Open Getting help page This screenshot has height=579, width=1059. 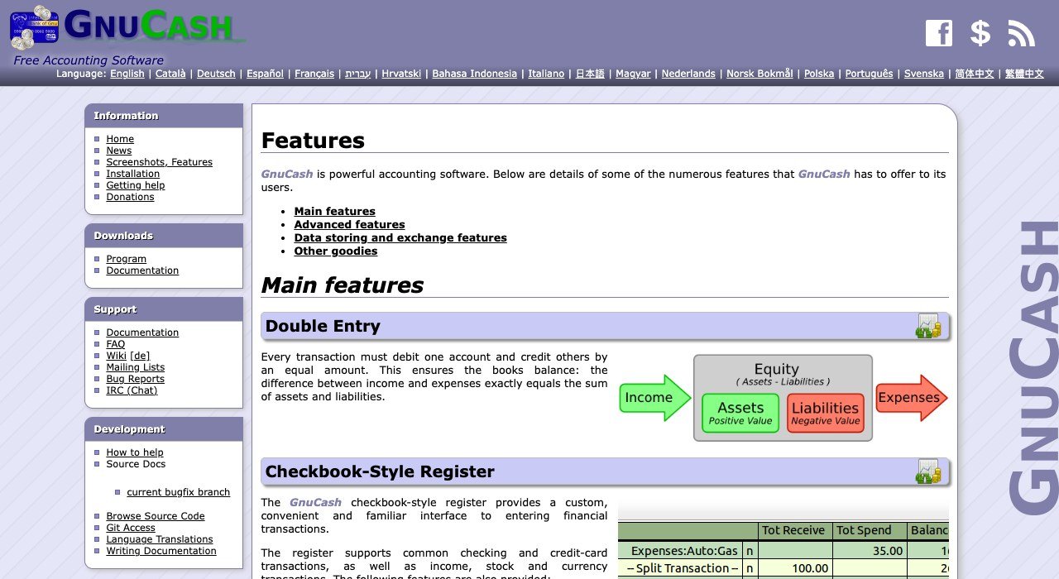point(135,185)
